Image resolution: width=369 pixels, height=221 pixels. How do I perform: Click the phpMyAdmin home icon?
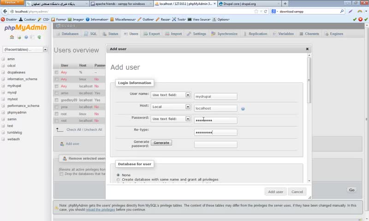12,37
